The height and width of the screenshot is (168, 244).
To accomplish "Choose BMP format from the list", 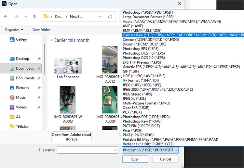I will click(183, 31).
